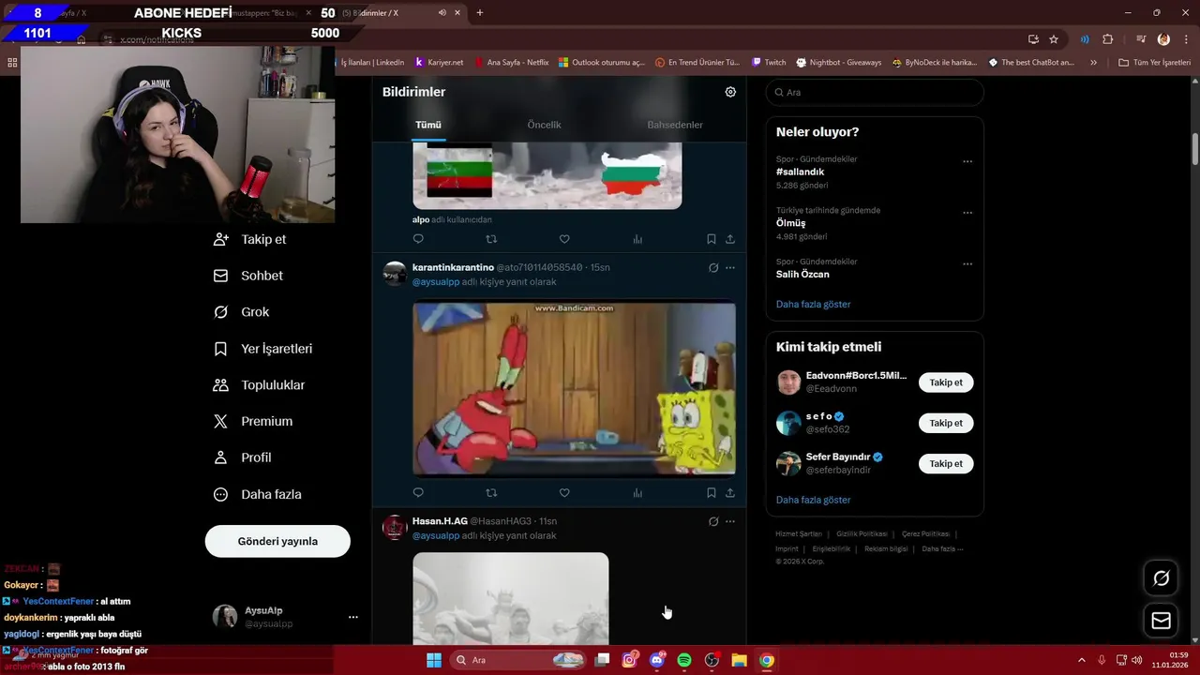Share karantinkarantino's SpongeBob post
The height and width of the screenshot is (675, 1200).
click(730, 492)
